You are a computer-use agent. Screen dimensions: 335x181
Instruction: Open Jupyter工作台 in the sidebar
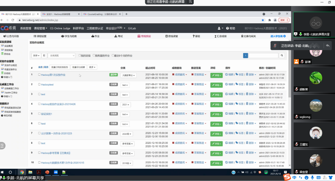(x=11, y=92)
